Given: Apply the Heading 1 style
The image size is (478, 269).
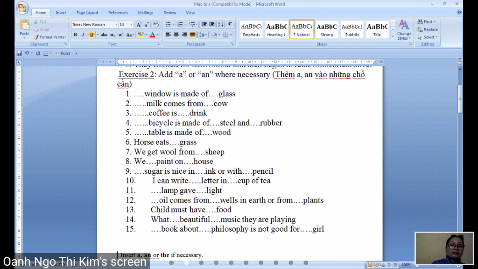Looking at the screenshot, I should pyautogui.click(x=276, y=29).
